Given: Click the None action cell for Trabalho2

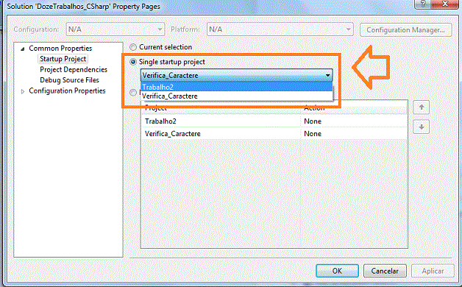Looking at the screenshot, I should tap(354, 121).
